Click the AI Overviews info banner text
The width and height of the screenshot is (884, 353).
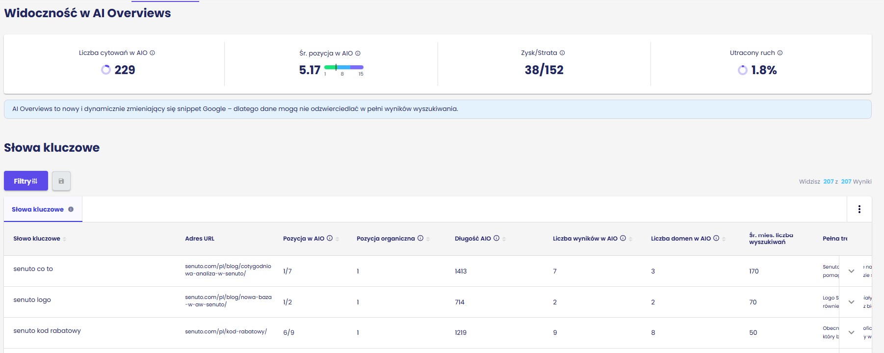point(235,109)
